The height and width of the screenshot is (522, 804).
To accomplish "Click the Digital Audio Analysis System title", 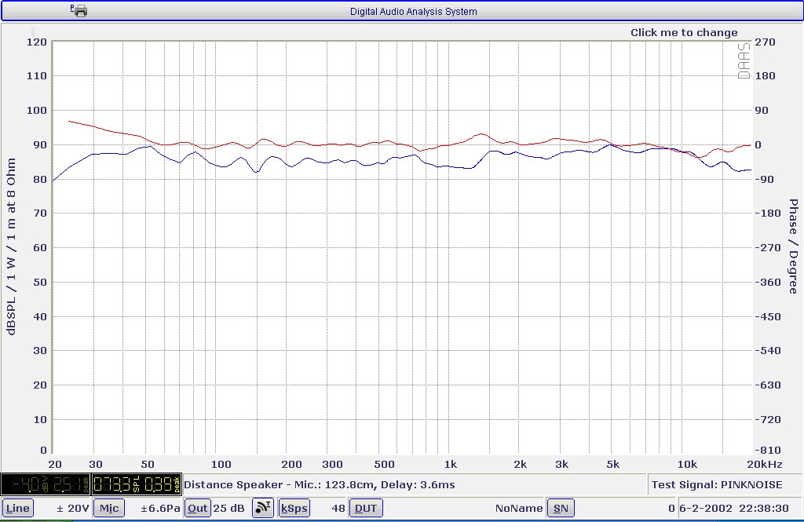I will pos(413,11).
